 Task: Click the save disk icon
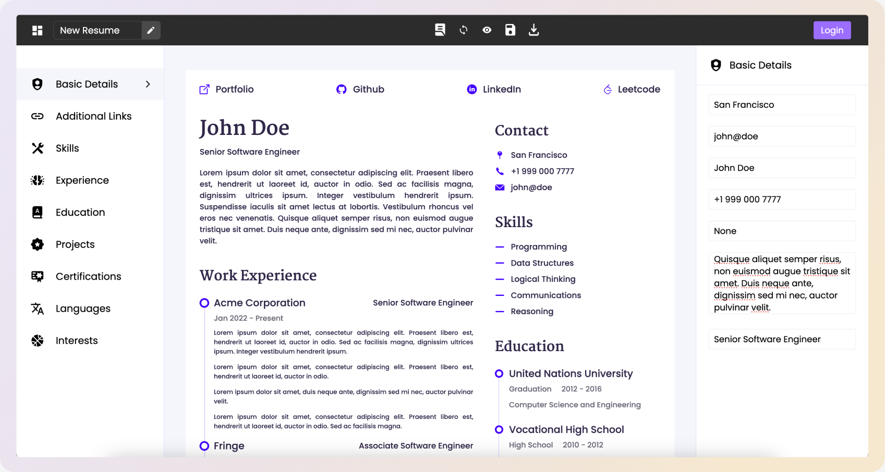(510, 30)
